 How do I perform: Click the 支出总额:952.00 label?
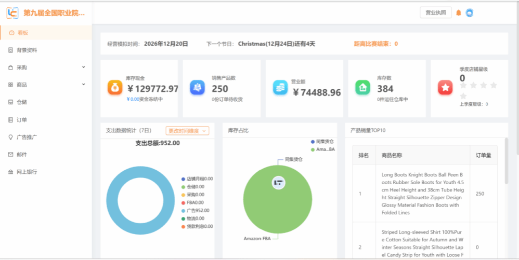(x=158, y=143)
